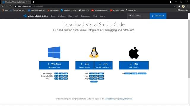Open the MIS_LOGIN bookmark
Screen dimensions: 190x106
pos(84,10)
